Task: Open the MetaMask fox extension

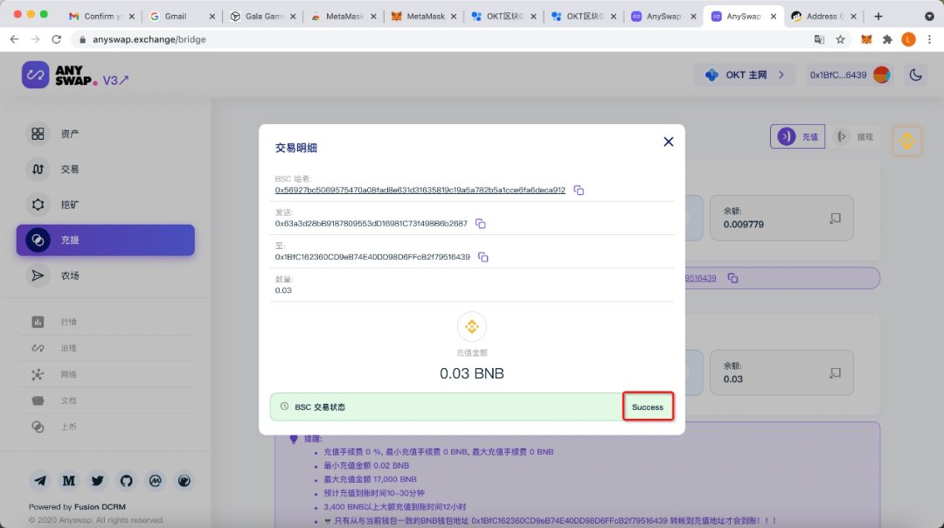Action: pyautogui.click(x=866, y=39)
